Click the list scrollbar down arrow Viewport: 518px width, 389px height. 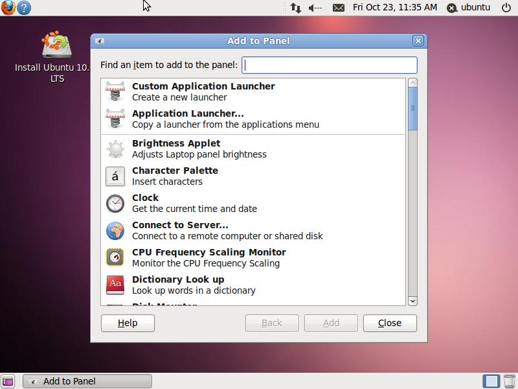[x=412, y=301]
